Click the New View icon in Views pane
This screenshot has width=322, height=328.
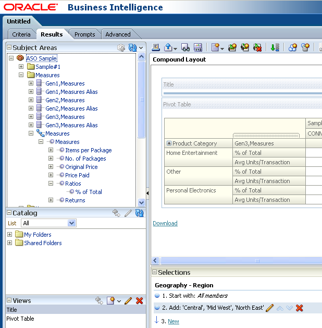110,300
